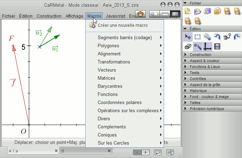The width and height of the screenshot is (242, 158).
Task: Click the next page arrow button
Action: tap(146, 152)
